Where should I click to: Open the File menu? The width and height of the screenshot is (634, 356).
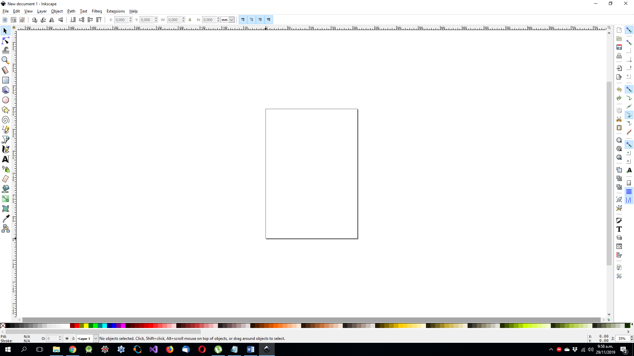5,11
